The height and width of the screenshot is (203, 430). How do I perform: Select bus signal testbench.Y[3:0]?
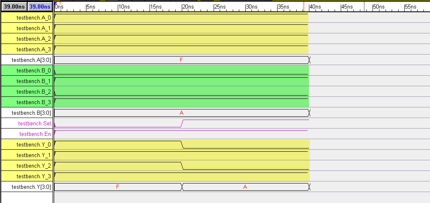point(27,187)
